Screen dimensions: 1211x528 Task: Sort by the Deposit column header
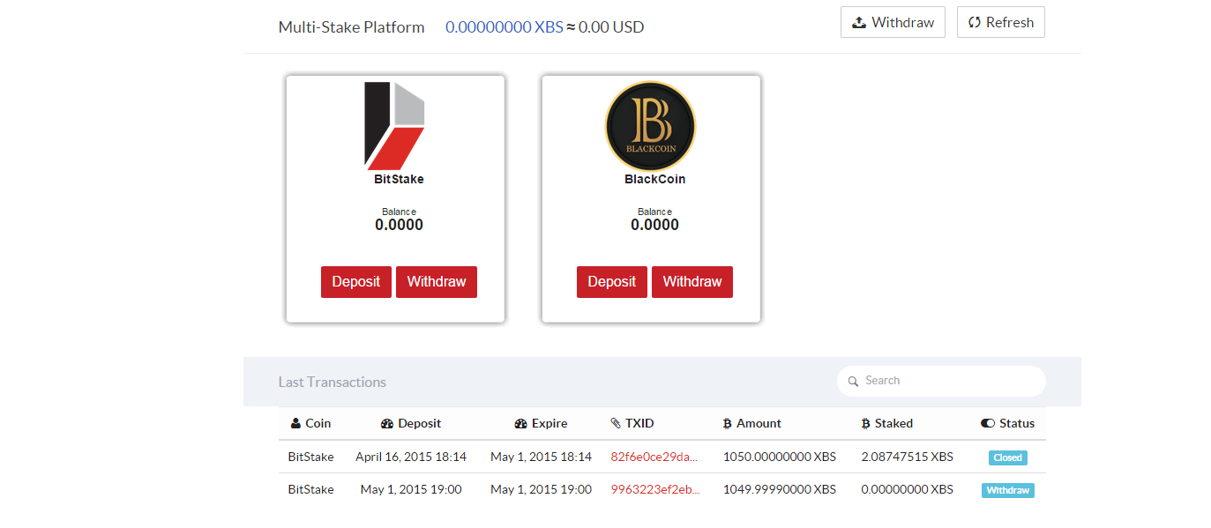point(411,423)
